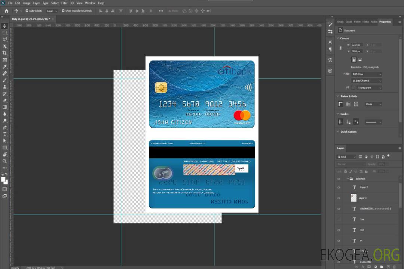Select the Brush tool

click(4, 80)
